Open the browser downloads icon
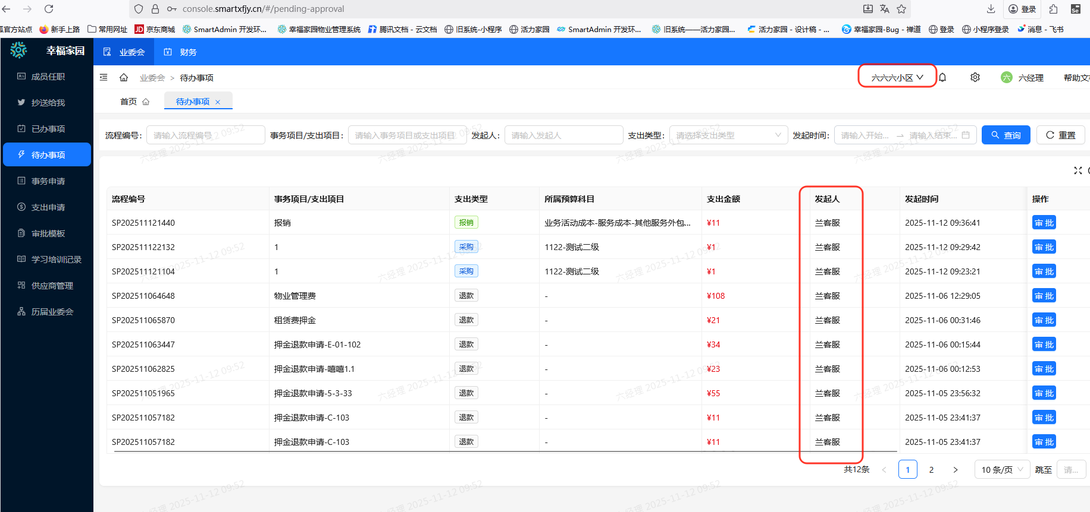Image resolution: width=1090 pixels, height=512 pixels. (991, 9)
